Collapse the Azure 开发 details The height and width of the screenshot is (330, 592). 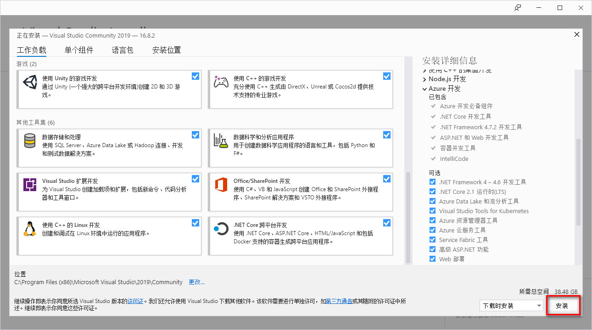[x=424, y=88]
